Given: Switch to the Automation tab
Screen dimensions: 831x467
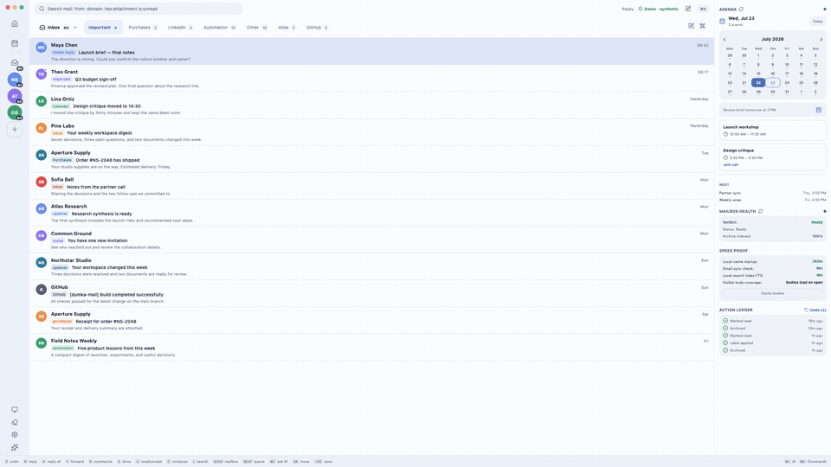Looking at the screenshot, I should pyautogui.click(x=219, y=28).
